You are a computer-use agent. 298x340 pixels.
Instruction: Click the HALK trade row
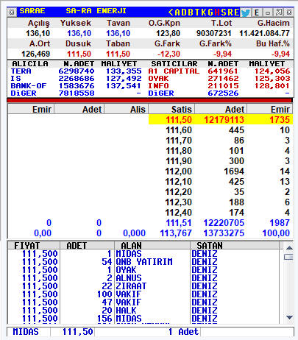click(x=143, y=311)
